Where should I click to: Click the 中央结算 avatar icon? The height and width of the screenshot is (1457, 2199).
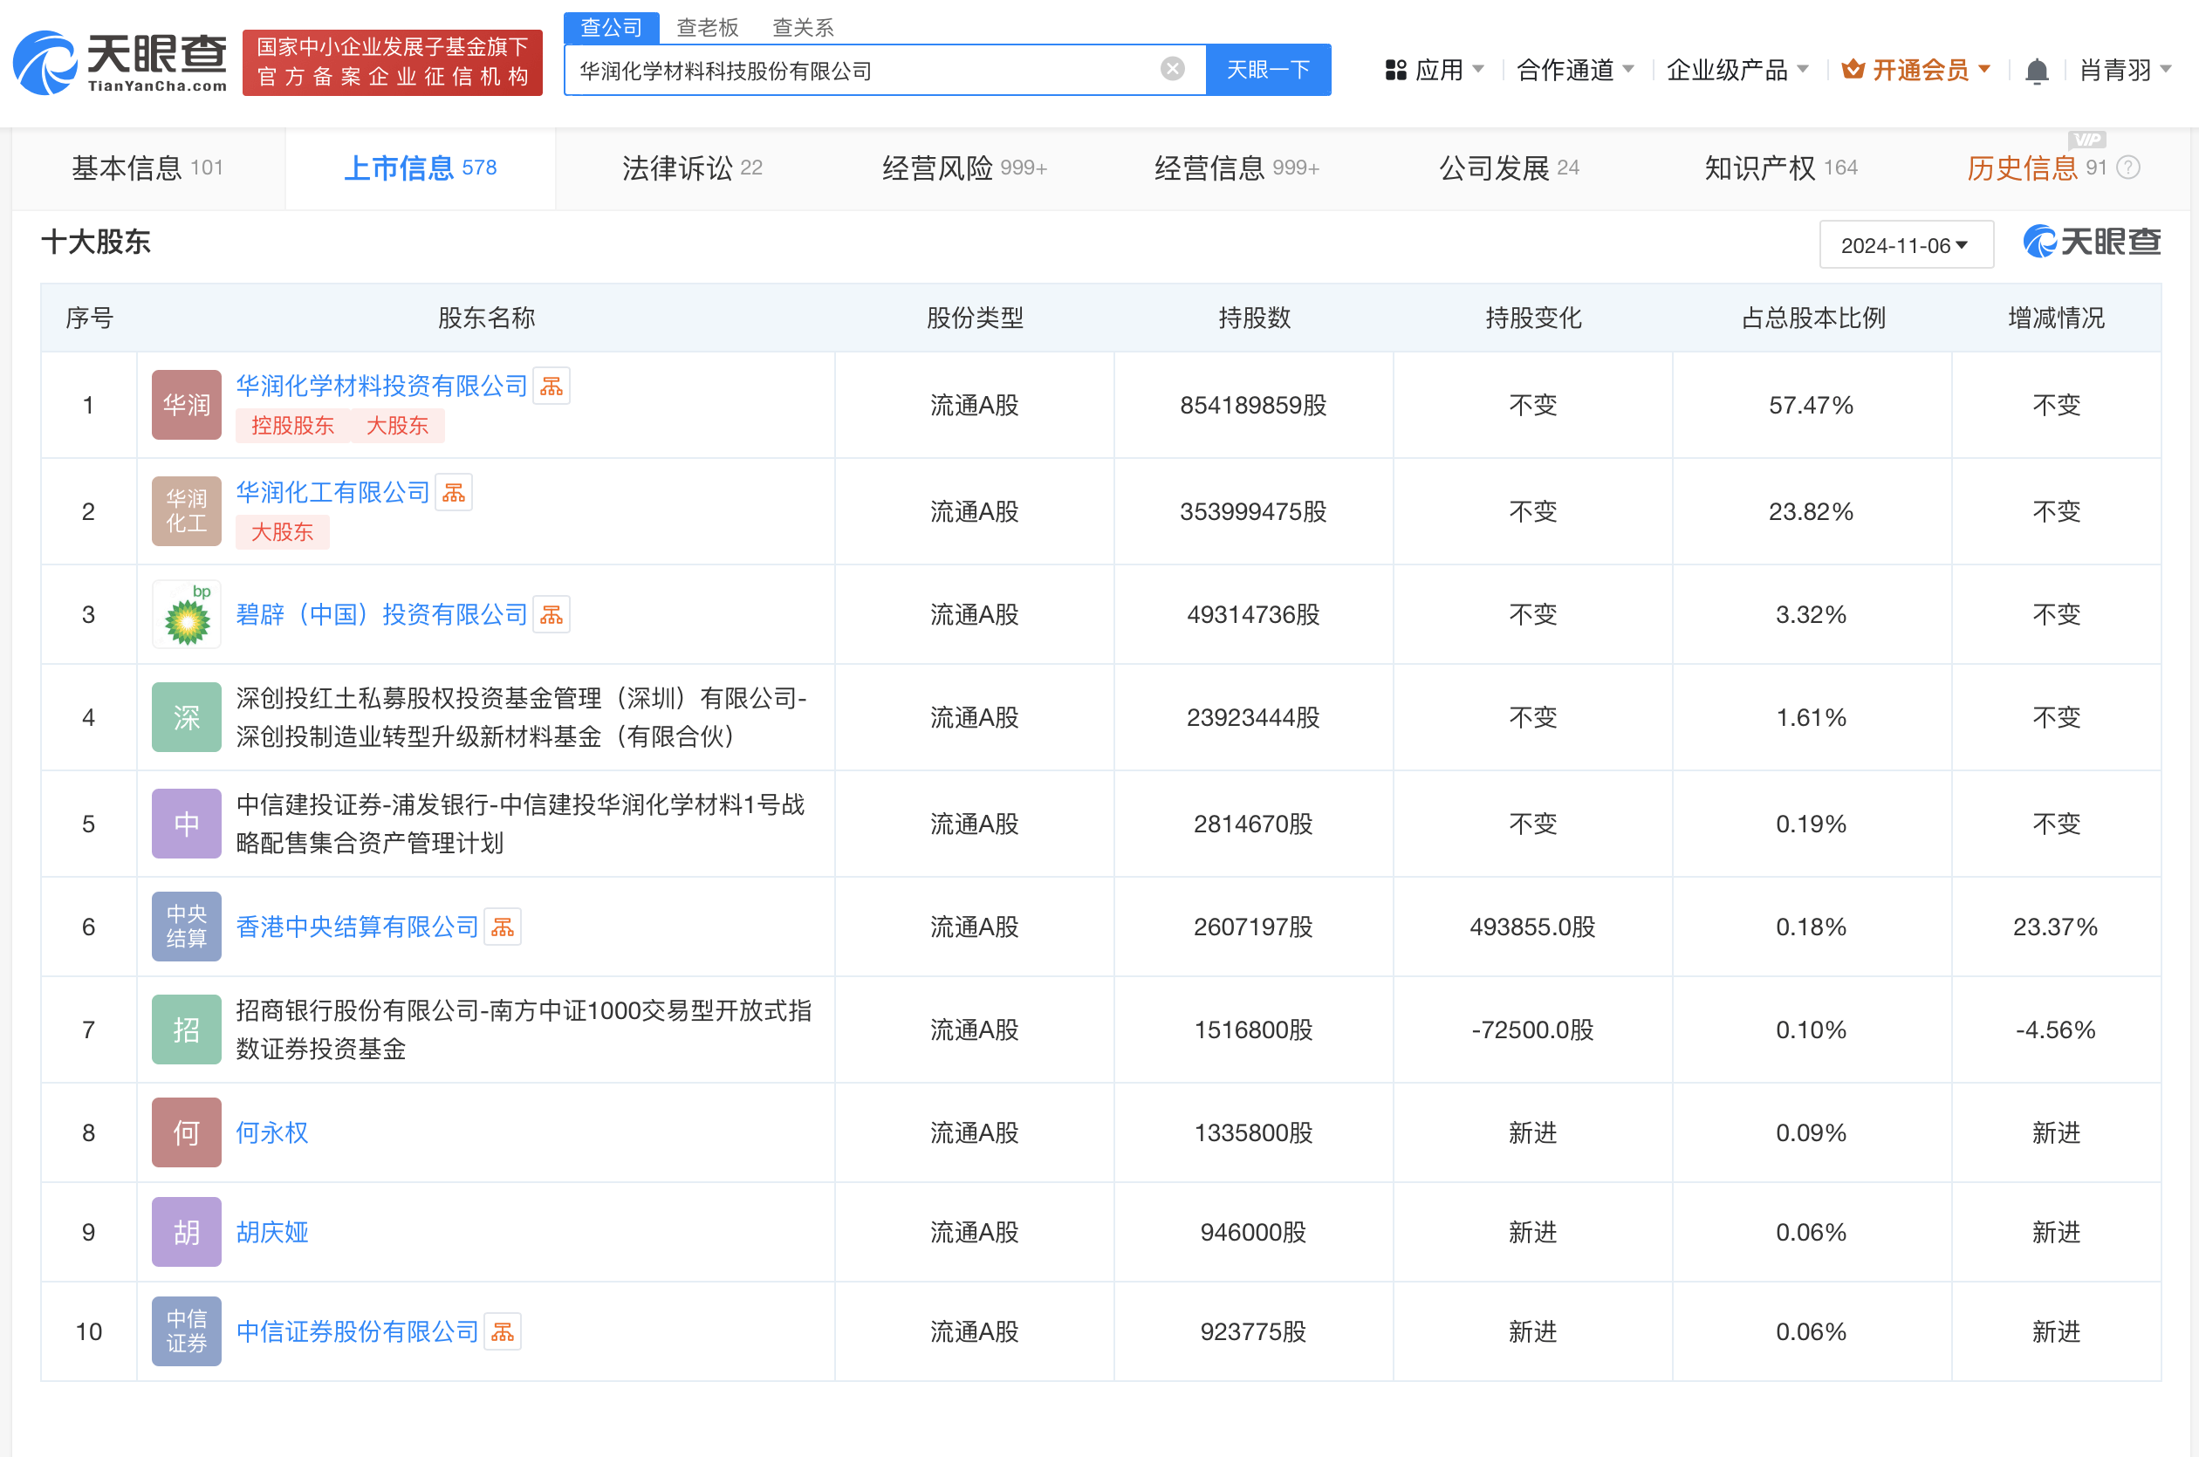(x=187, y=927)
